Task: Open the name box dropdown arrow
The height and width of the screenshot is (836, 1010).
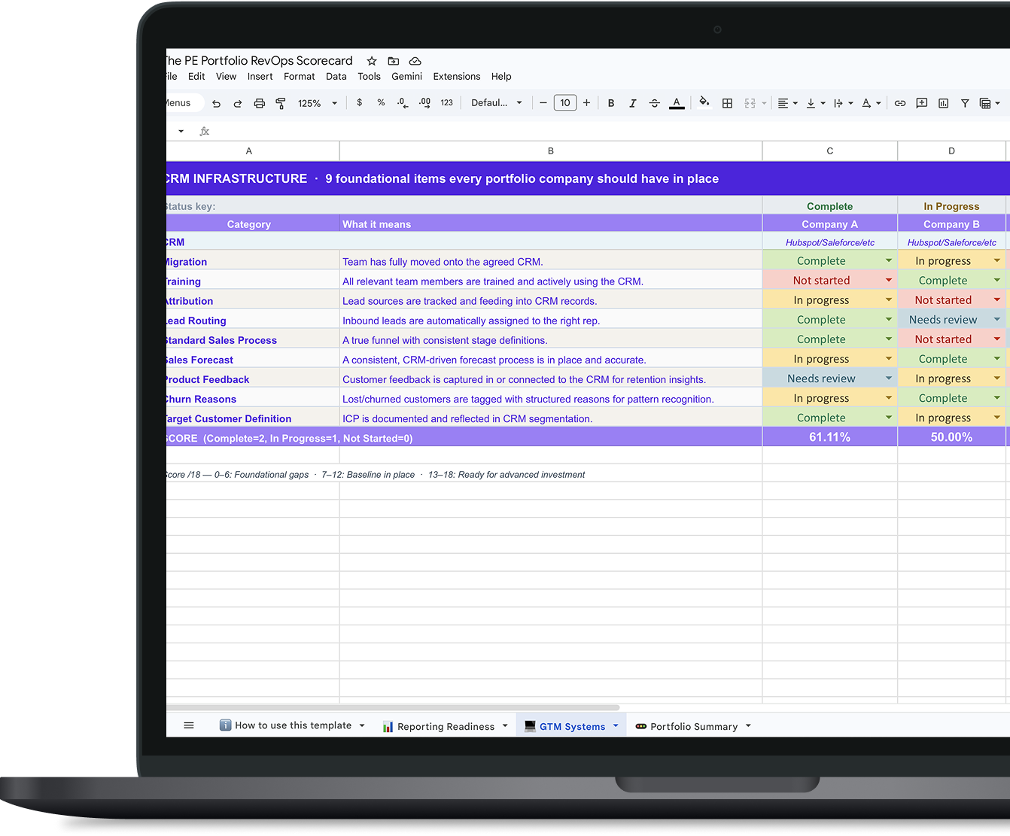Action: pos(181,131)
